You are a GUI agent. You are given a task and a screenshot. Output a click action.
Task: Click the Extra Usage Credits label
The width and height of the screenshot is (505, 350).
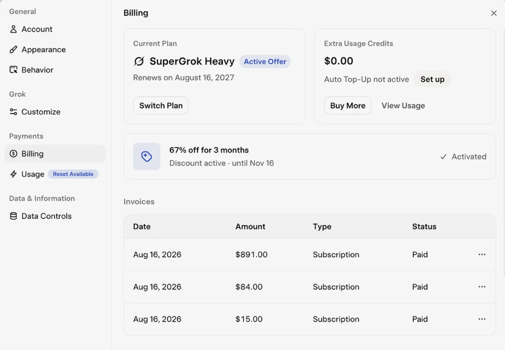coord(359,44)
